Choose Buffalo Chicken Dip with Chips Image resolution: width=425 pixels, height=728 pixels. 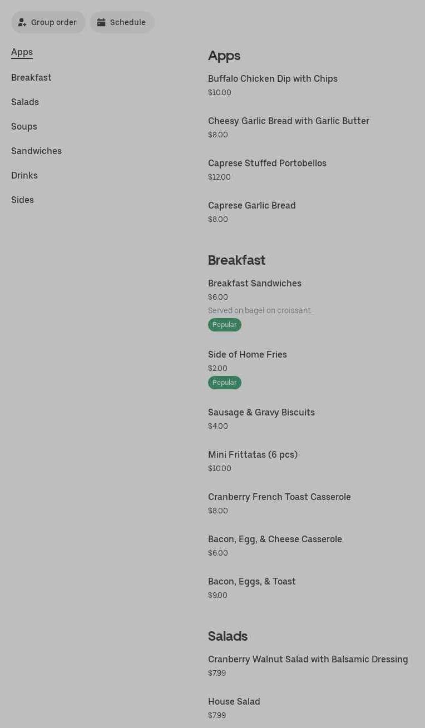[x=273, y=79]
